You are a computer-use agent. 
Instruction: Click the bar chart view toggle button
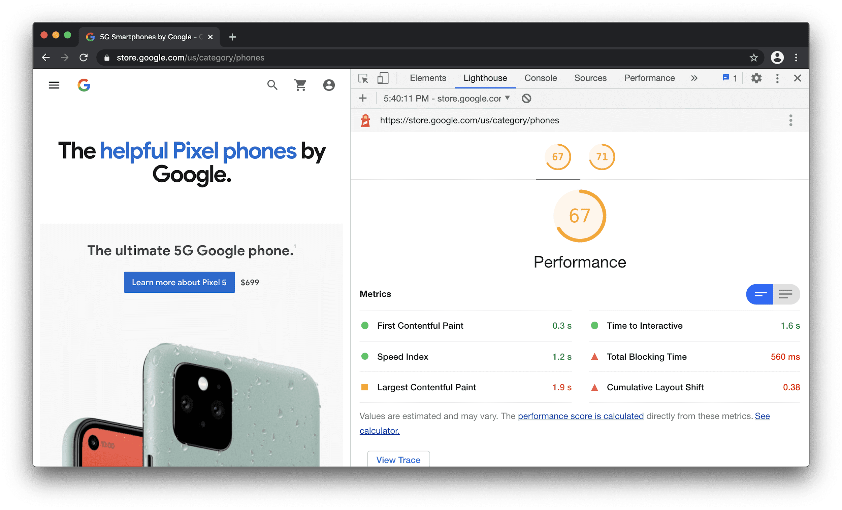(x=759, y=294)
